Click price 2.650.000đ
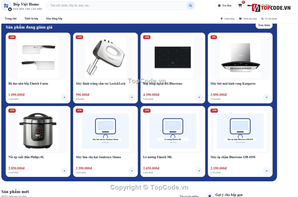 (151, 168)
